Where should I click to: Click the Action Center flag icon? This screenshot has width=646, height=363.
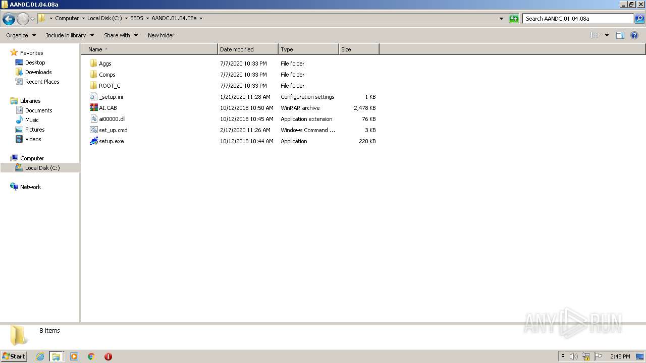(x=598, y=356)
